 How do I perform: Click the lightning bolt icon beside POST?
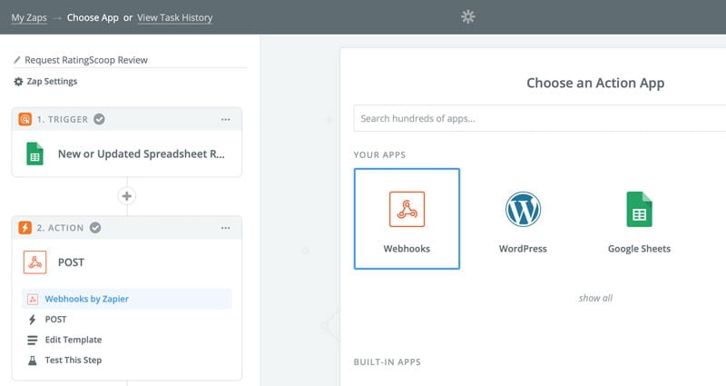[x=32, y=320]
